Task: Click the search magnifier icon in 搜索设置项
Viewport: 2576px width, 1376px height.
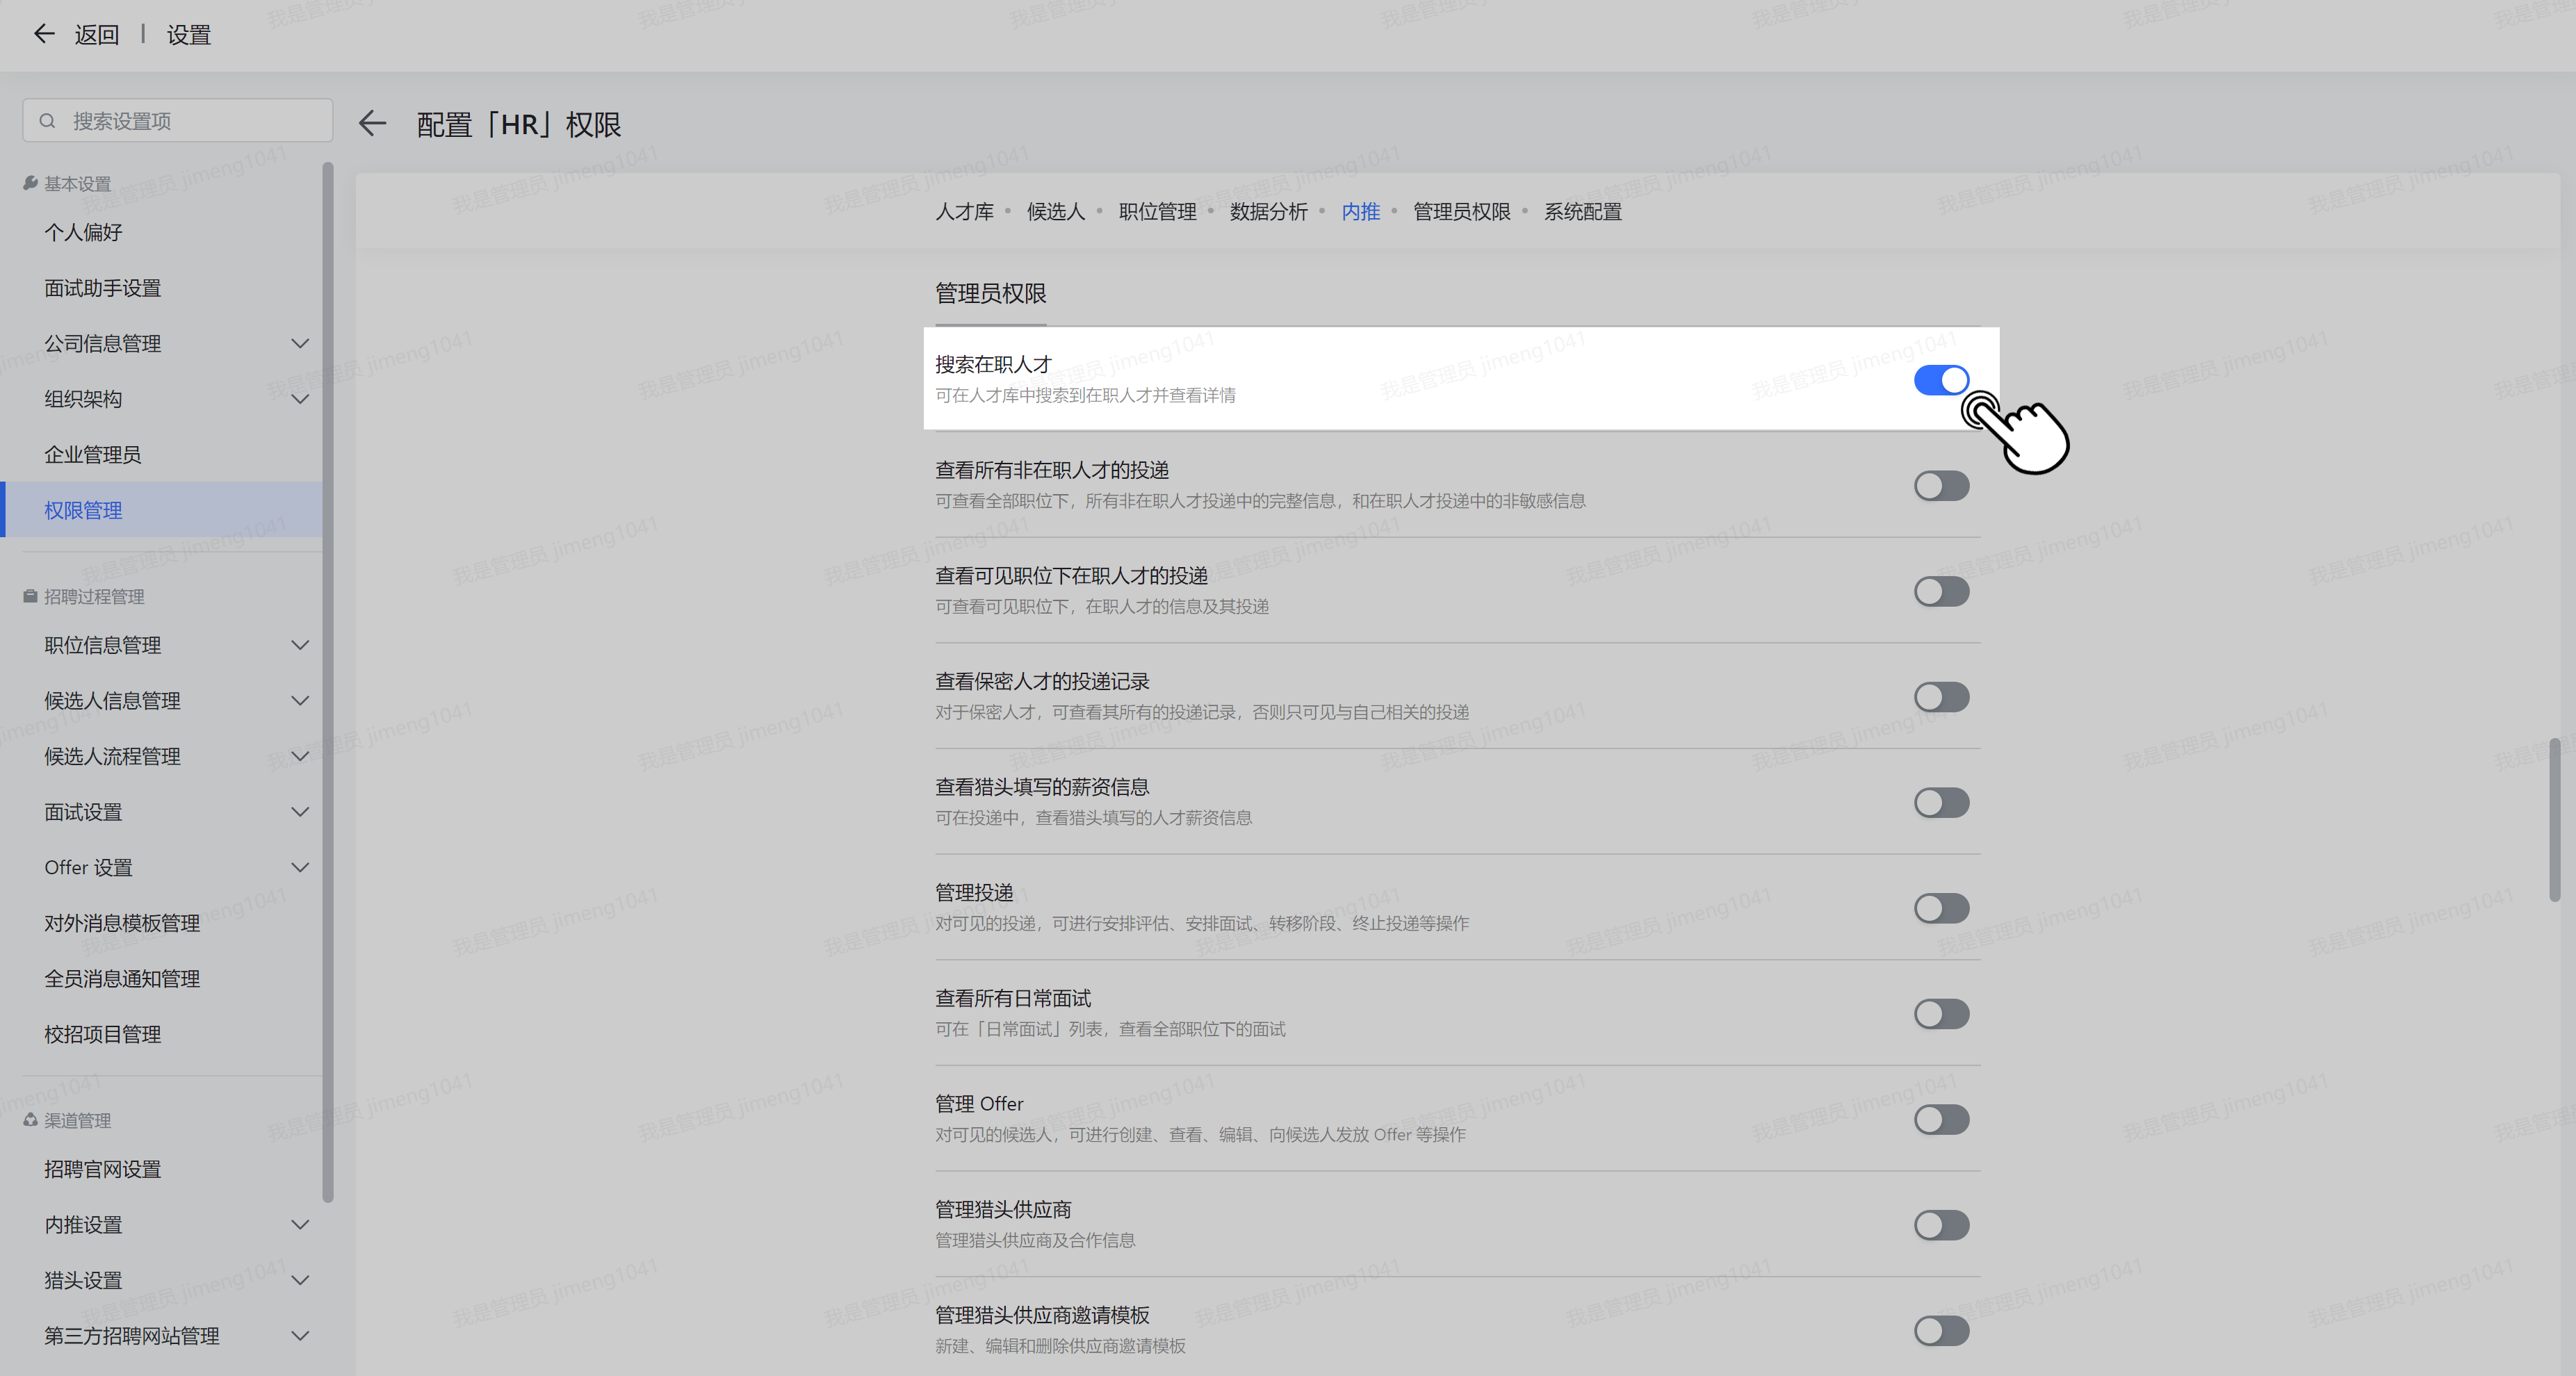Action: click(47, 121)
